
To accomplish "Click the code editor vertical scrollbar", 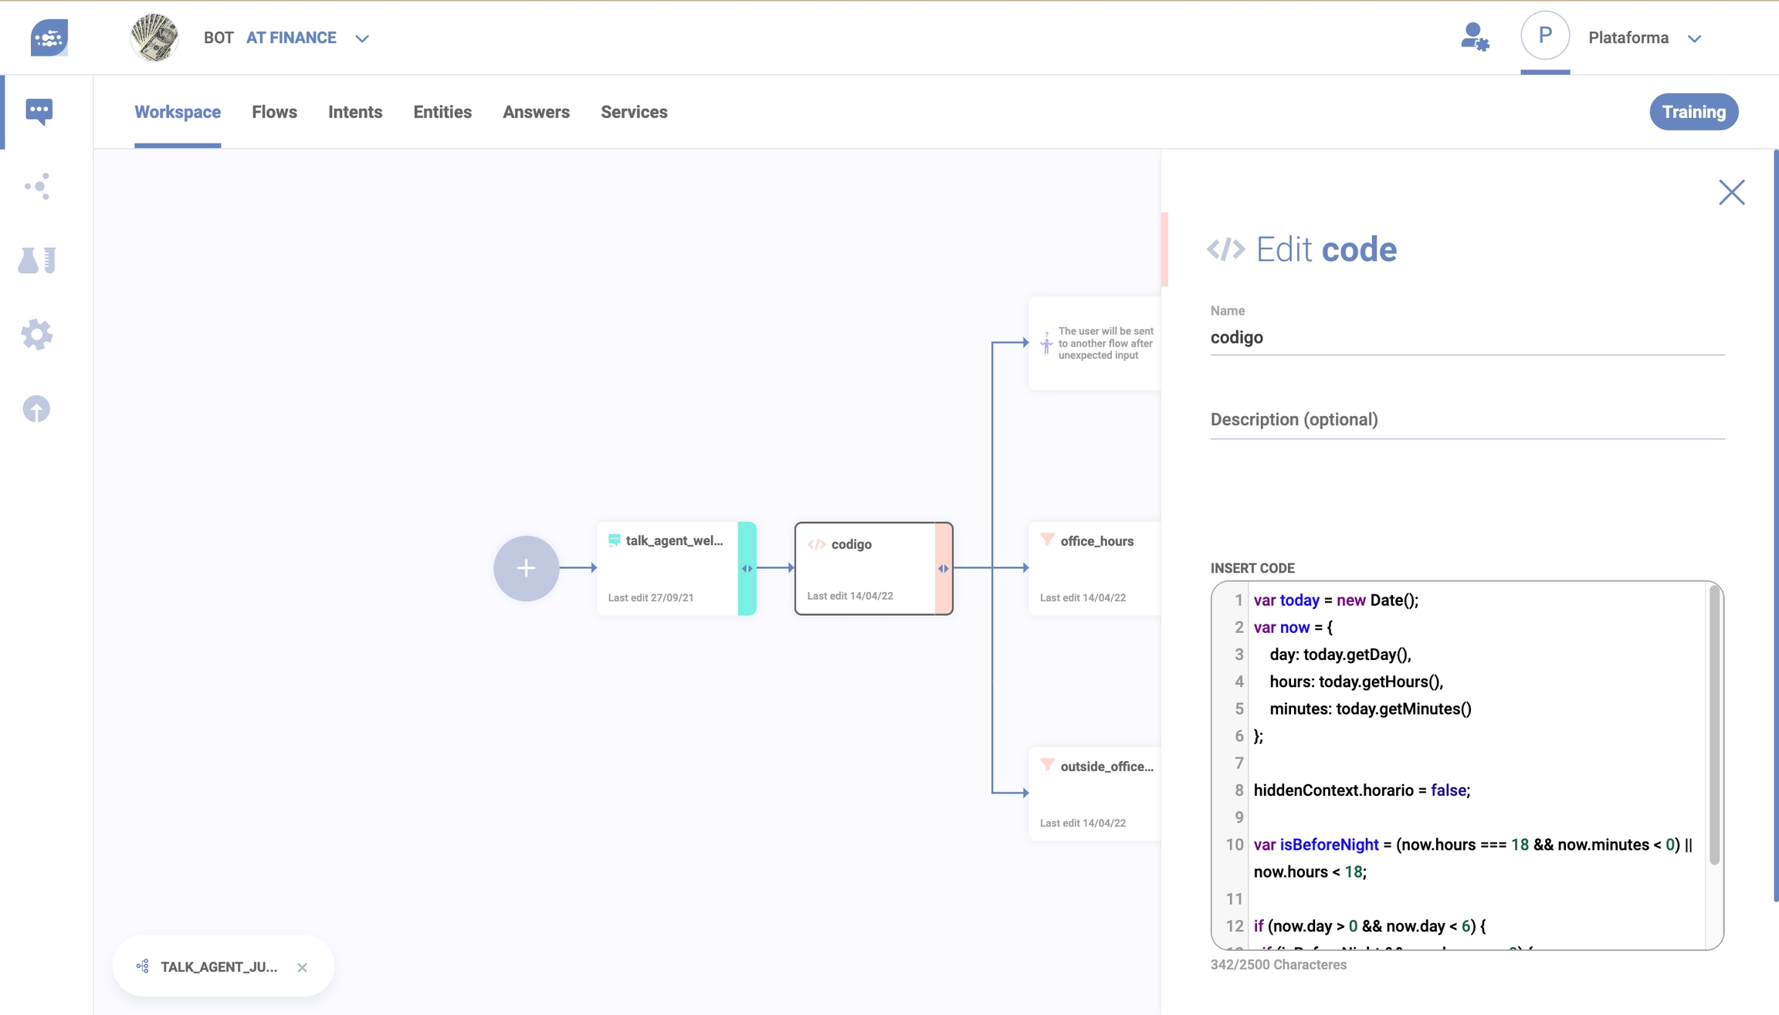I will click(1714, 726).
